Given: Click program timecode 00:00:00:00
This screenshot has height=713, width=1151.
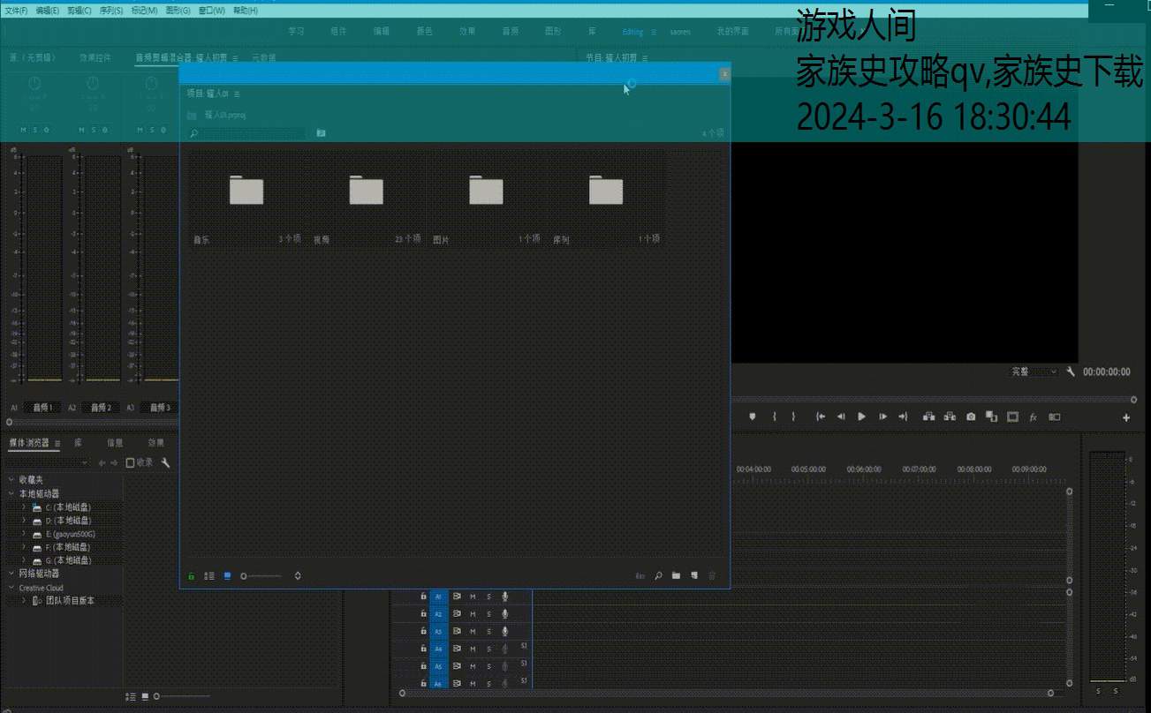Looking at the screenshot, I should click(1107, 372).
